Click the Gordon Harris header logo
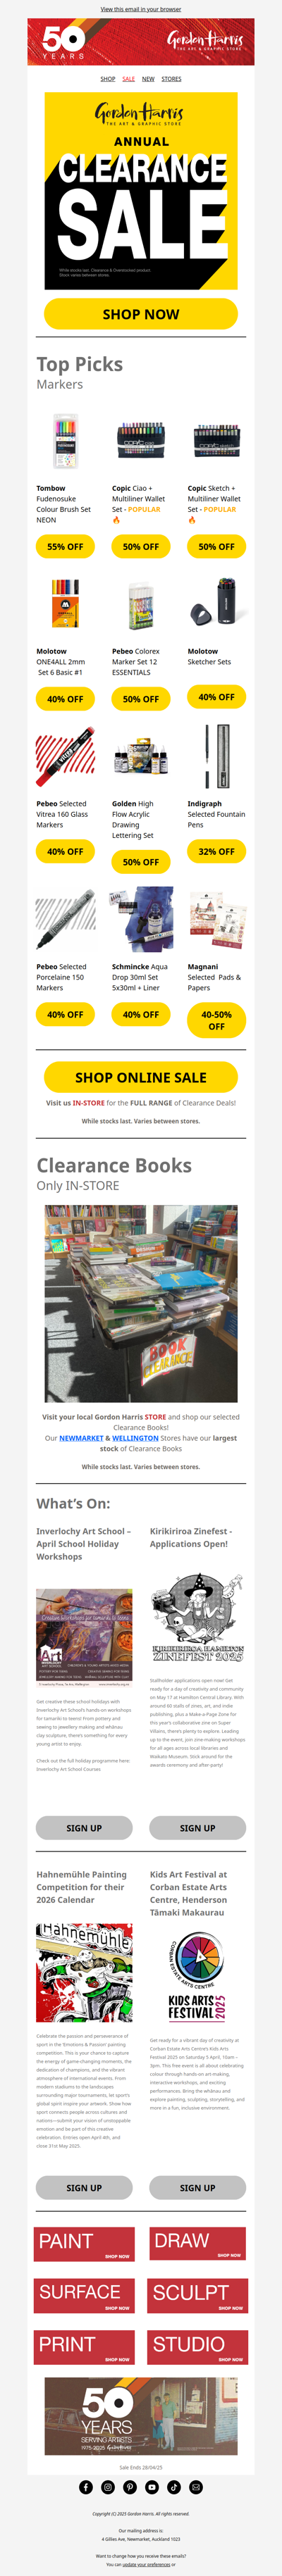 click(205, 41)
